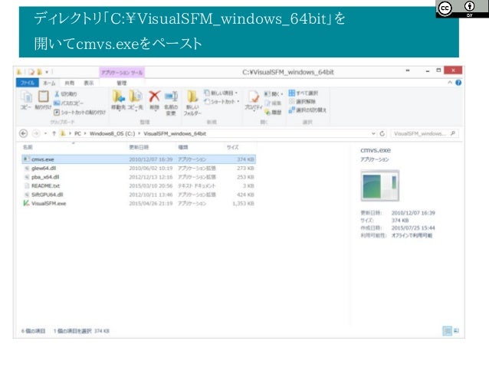Click the Application Tools (アプリケーション ツール) contextual tab
Screen dimensions: 489x367
[122, 73]
